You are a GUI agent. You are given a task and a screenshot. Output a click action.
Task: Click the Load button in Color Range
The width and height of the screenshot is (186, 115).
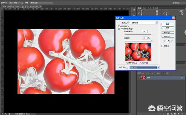(x=168, y=33)
